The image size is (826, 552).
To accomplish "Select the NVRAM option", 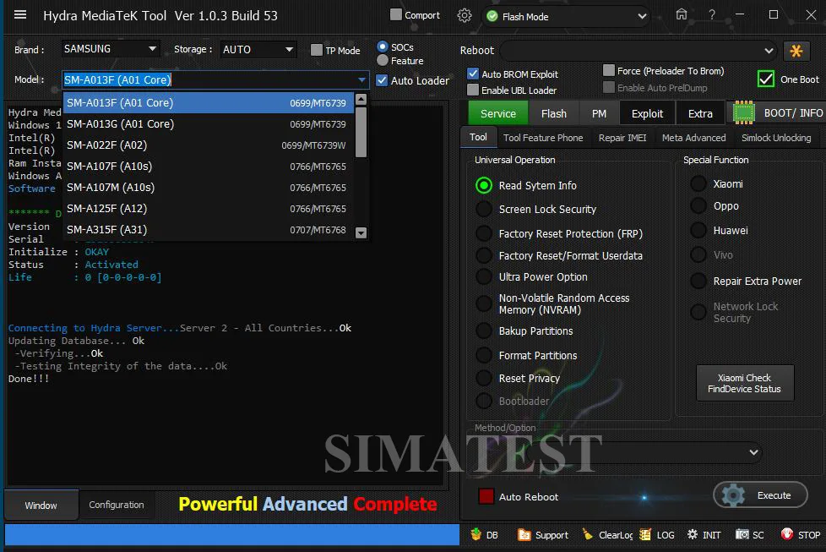I will point(484,303).
